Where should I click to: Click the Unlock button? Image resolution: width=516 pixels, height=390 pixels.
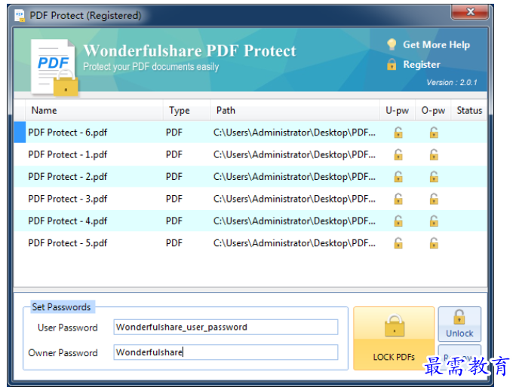click(x=459, y=324)
